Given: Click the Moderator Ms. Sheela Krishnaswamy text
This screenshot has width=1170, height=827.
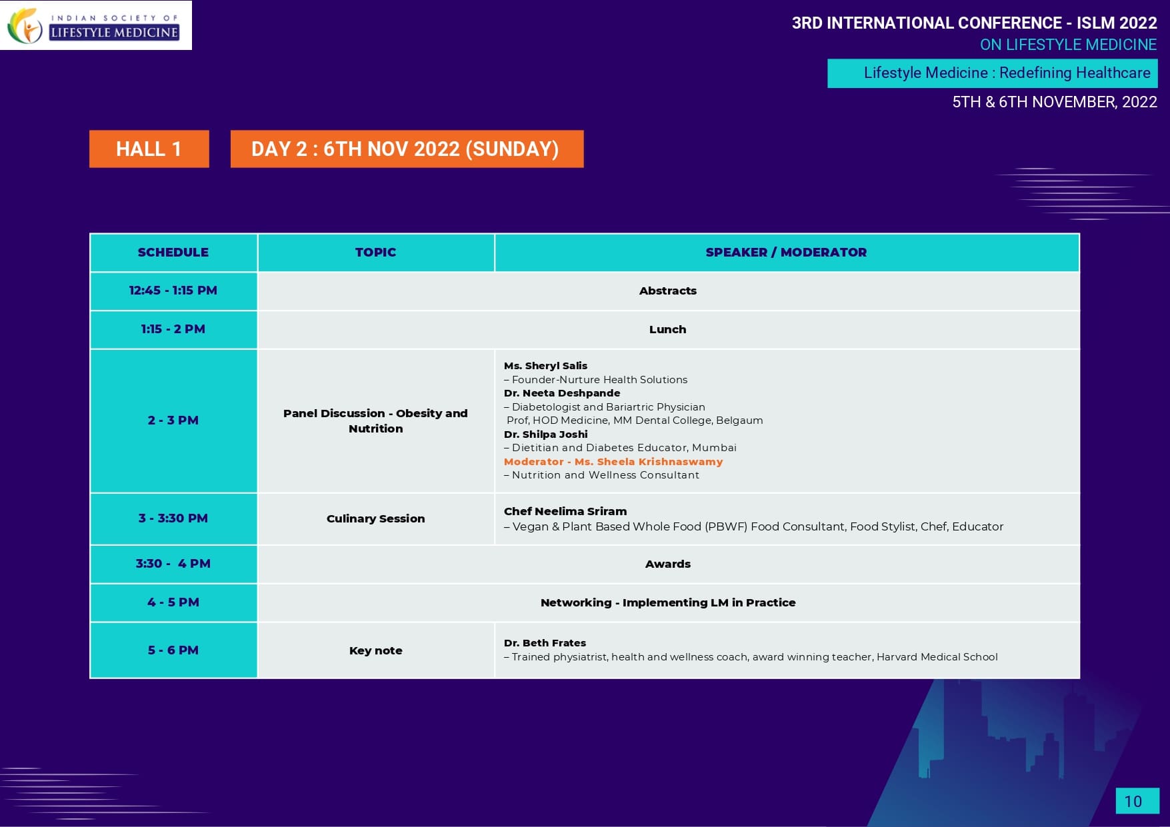Looking at the screenshot, I should [x=613, y=462].
